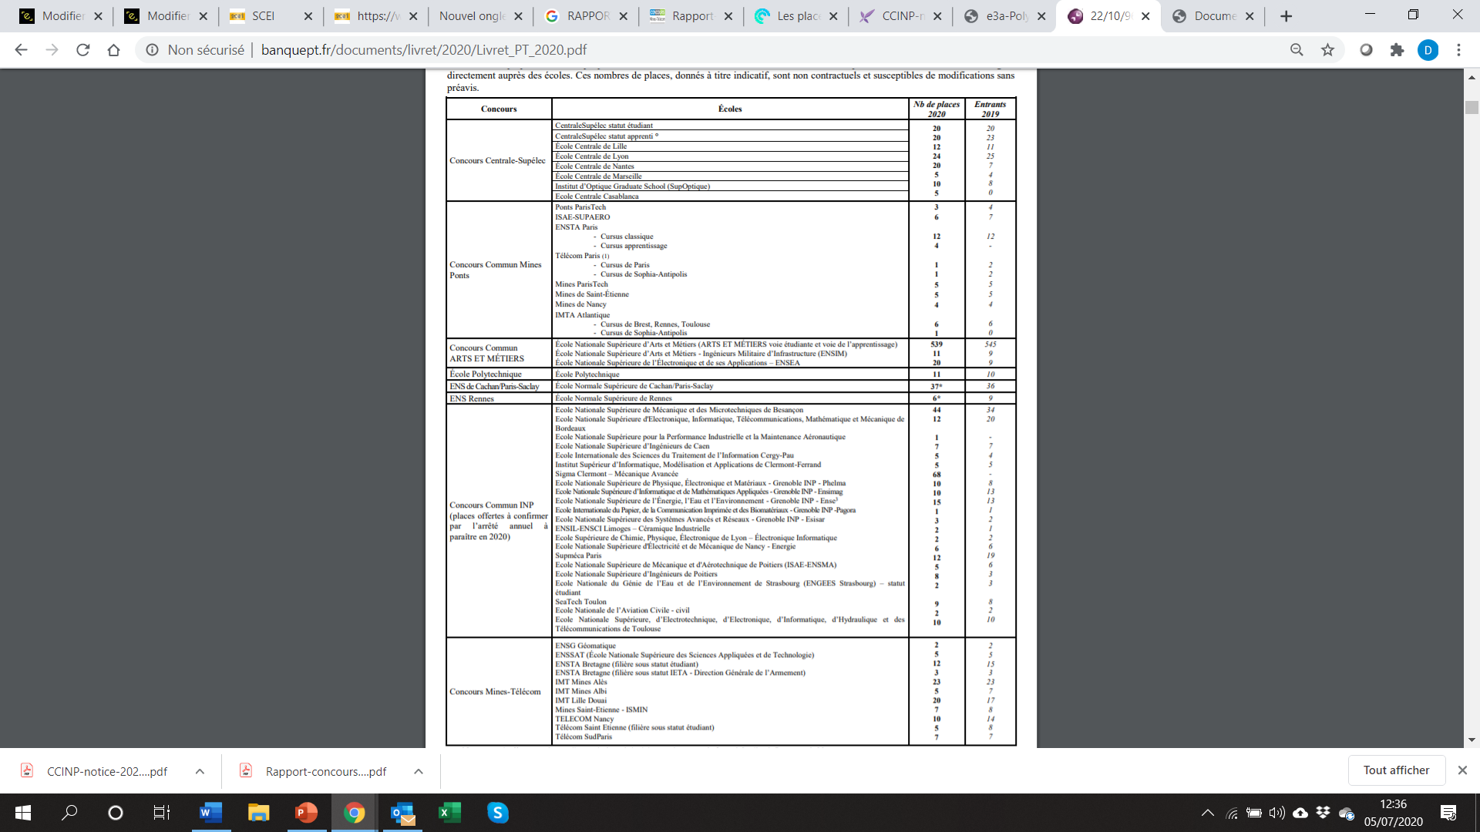Image resolution: width=1480 pixels, height=832 pixels.
Task: Click the browser reload page icon
Action: pyautogui.click(x=82, y=50)
